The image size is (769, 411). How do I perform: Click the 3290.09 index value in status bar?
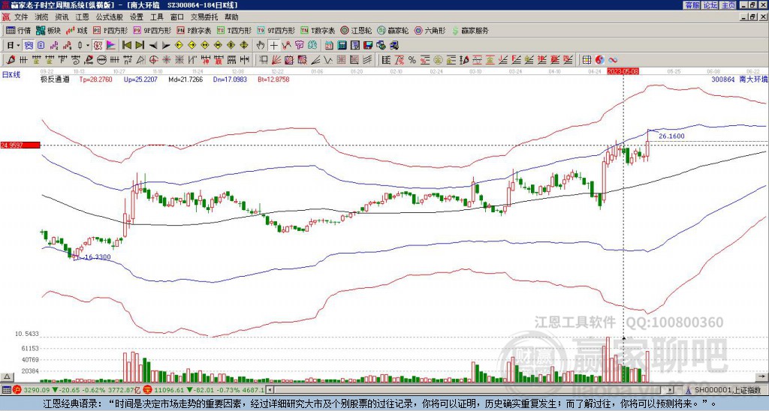click(x=37, y=391)
